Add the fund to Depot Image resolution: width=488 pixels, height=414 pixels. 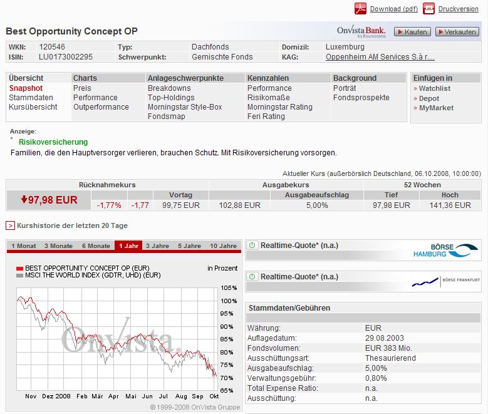429,98
